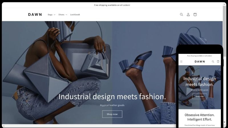Click the scroll down arrow on vertical scrollbar

[225, 122]
